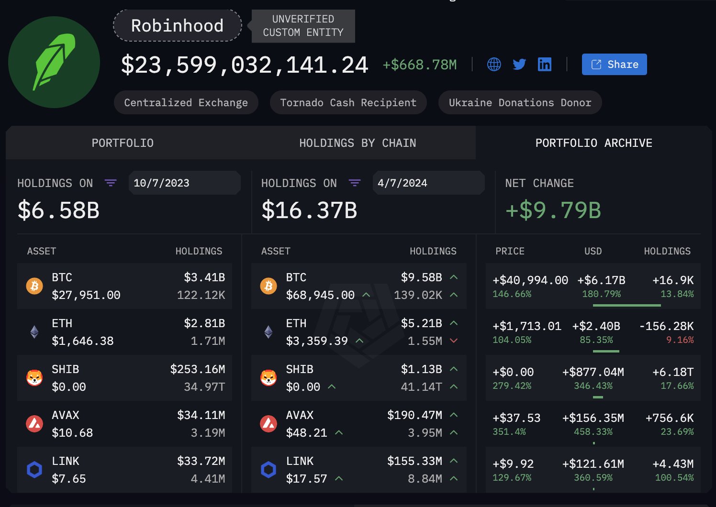Open Robinhood's LinkedIn icon
716x507 pixels.
pyautogui.click(x=545, y=64)
